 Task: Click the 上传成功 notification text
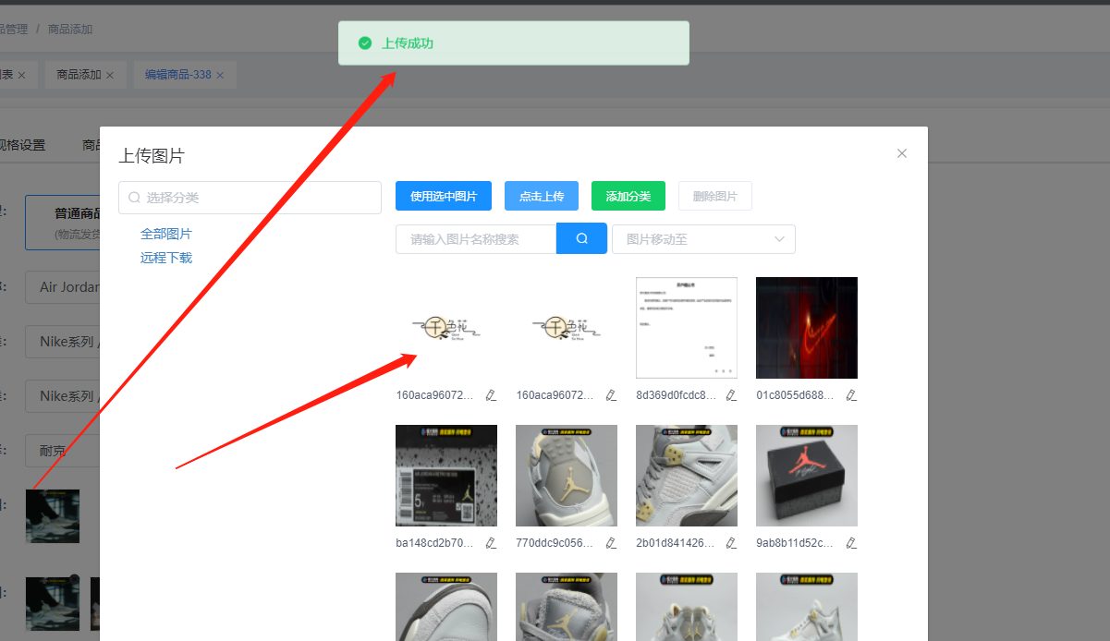click(408, 43)
